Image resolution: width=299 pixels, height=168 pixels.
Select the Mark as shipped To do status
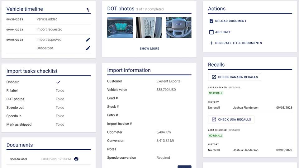pos(60,124)
